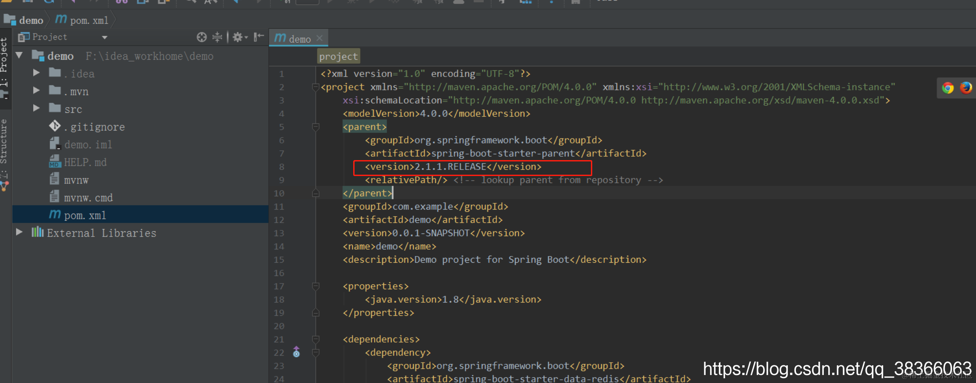Click the Demo project for Spring Boot description

[494, 260]
